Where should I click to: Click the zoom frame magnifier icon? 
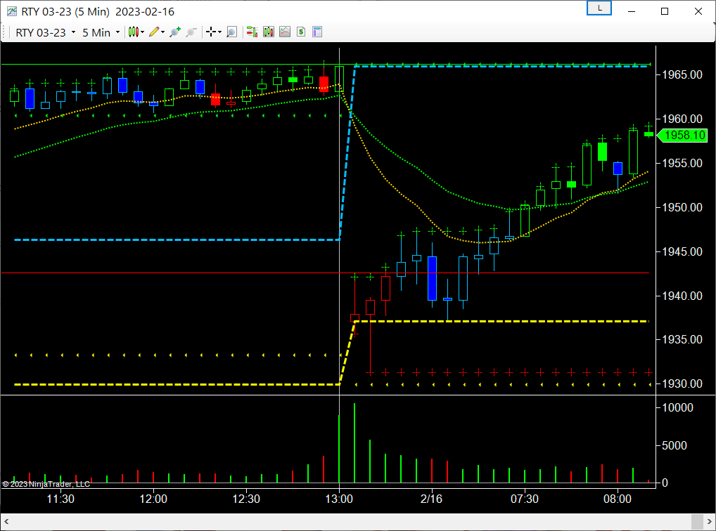click(232, 32)
